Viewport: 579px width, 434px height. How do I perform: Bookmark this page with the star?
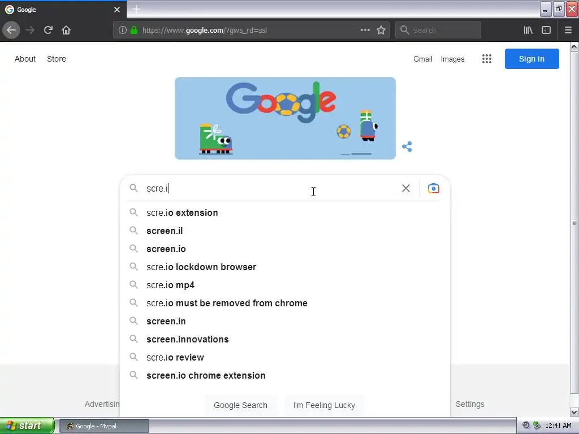[x=381, y=30]
